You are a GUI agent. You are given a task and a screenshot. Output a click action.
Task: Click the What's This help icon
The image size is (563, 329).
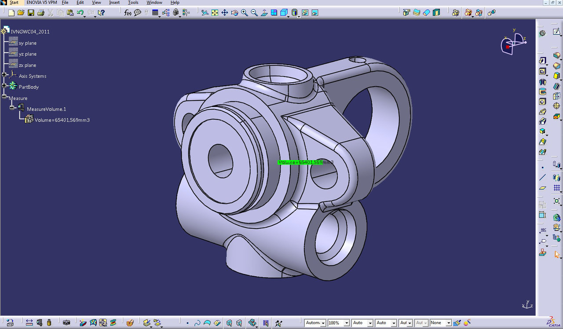[102, 13]
